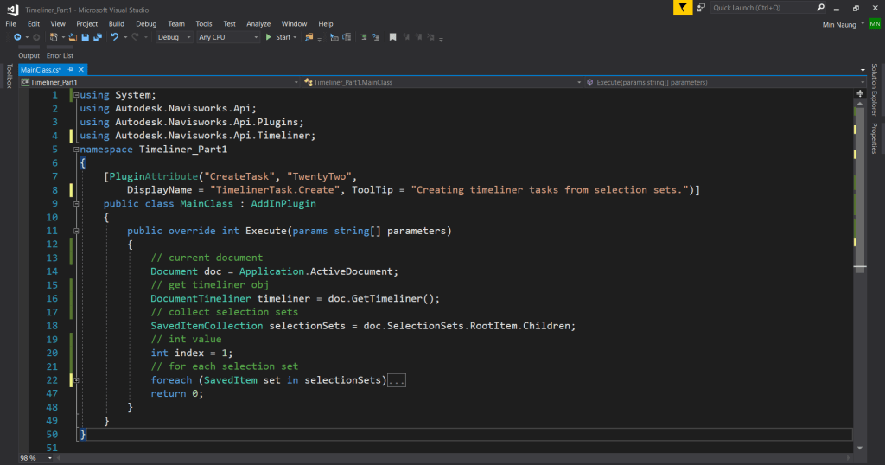Click the yellow notifications flag icon

click(684, 8)
